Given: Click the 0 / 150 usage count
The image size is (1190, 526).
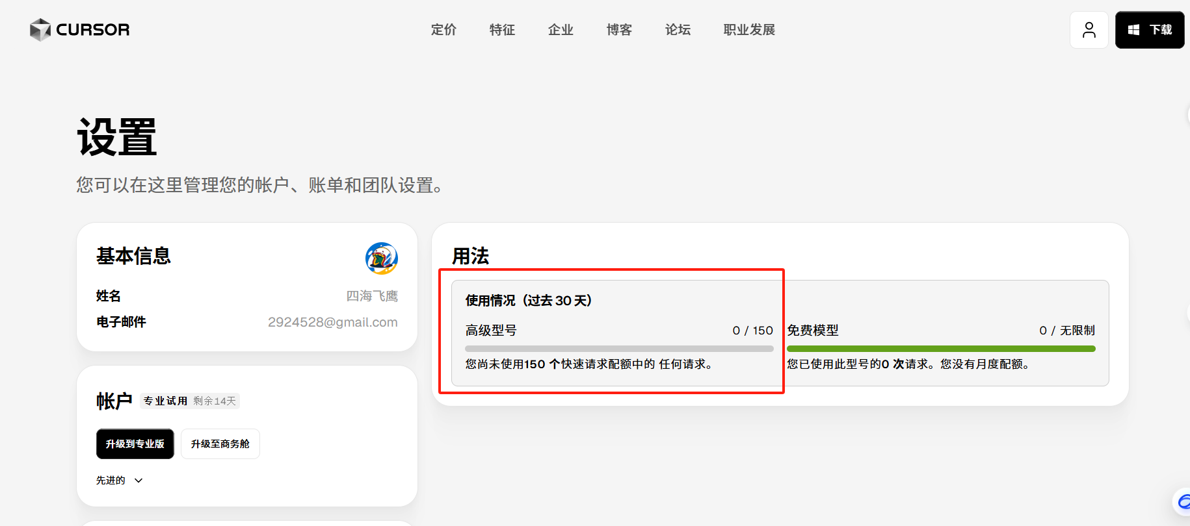Looking at the screenshot, I should tap(753, 331).
